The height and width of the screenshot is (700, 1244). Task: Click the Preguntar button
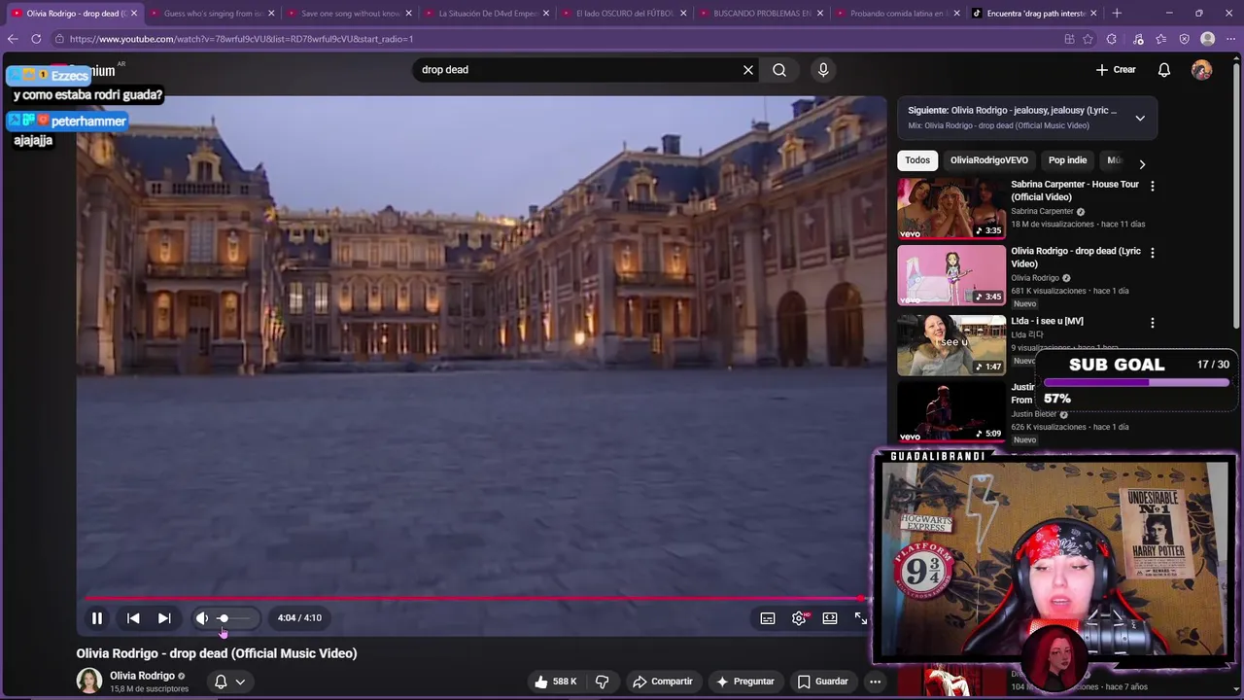tap(745, 682)
